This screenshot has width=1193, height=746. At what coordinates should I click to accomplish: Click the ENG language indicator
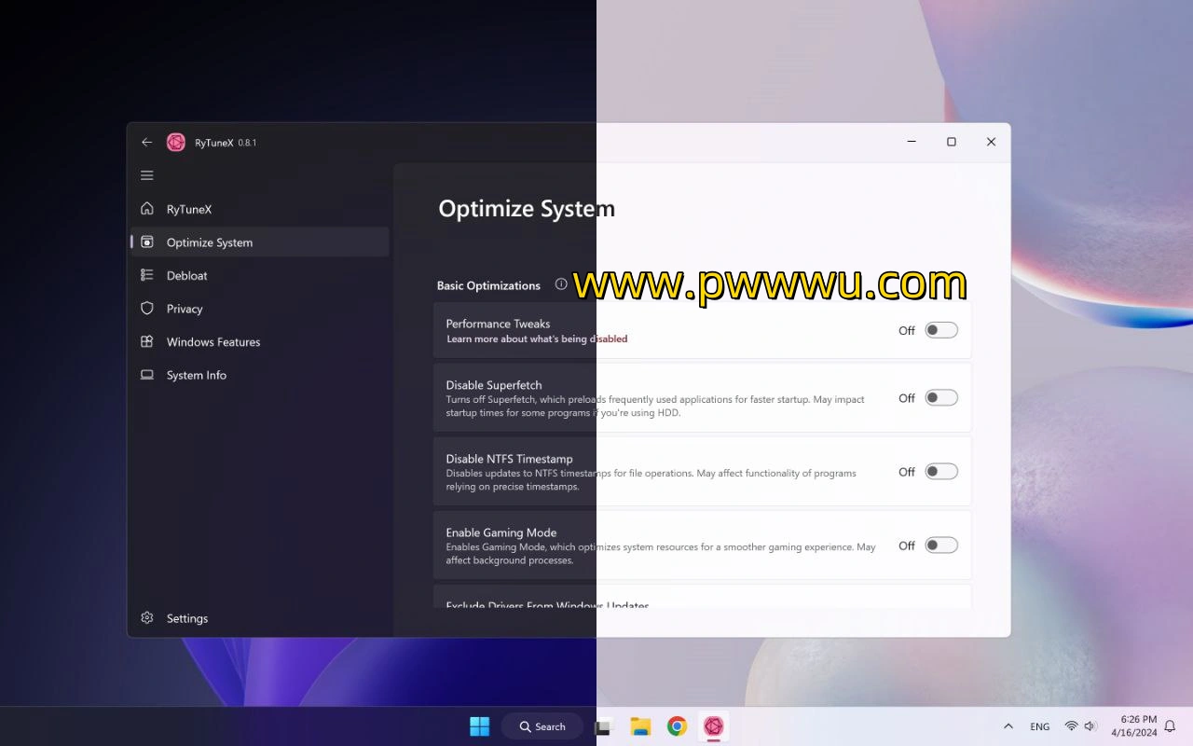click(x=1040, y=726)
